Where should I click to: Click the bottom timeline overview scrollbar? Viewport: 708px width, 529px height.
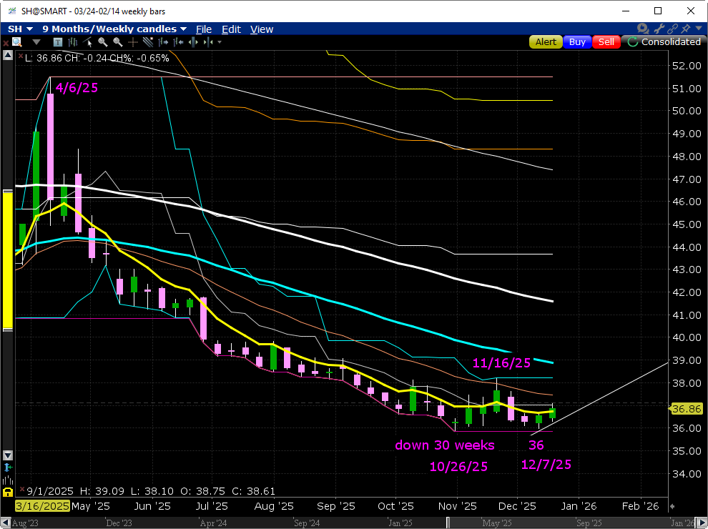(x=358, y=523)
